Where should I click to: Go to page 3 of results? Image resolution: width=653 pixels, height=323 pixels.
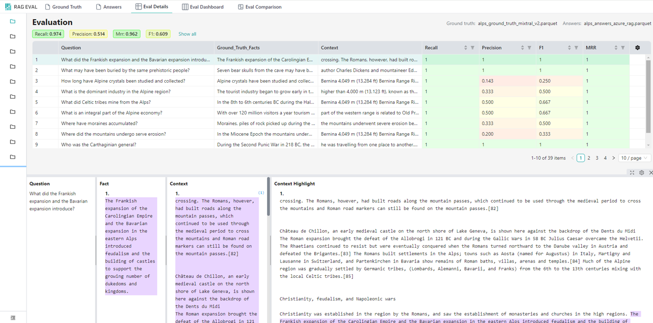pyautogui.click(x=597, y=158)
